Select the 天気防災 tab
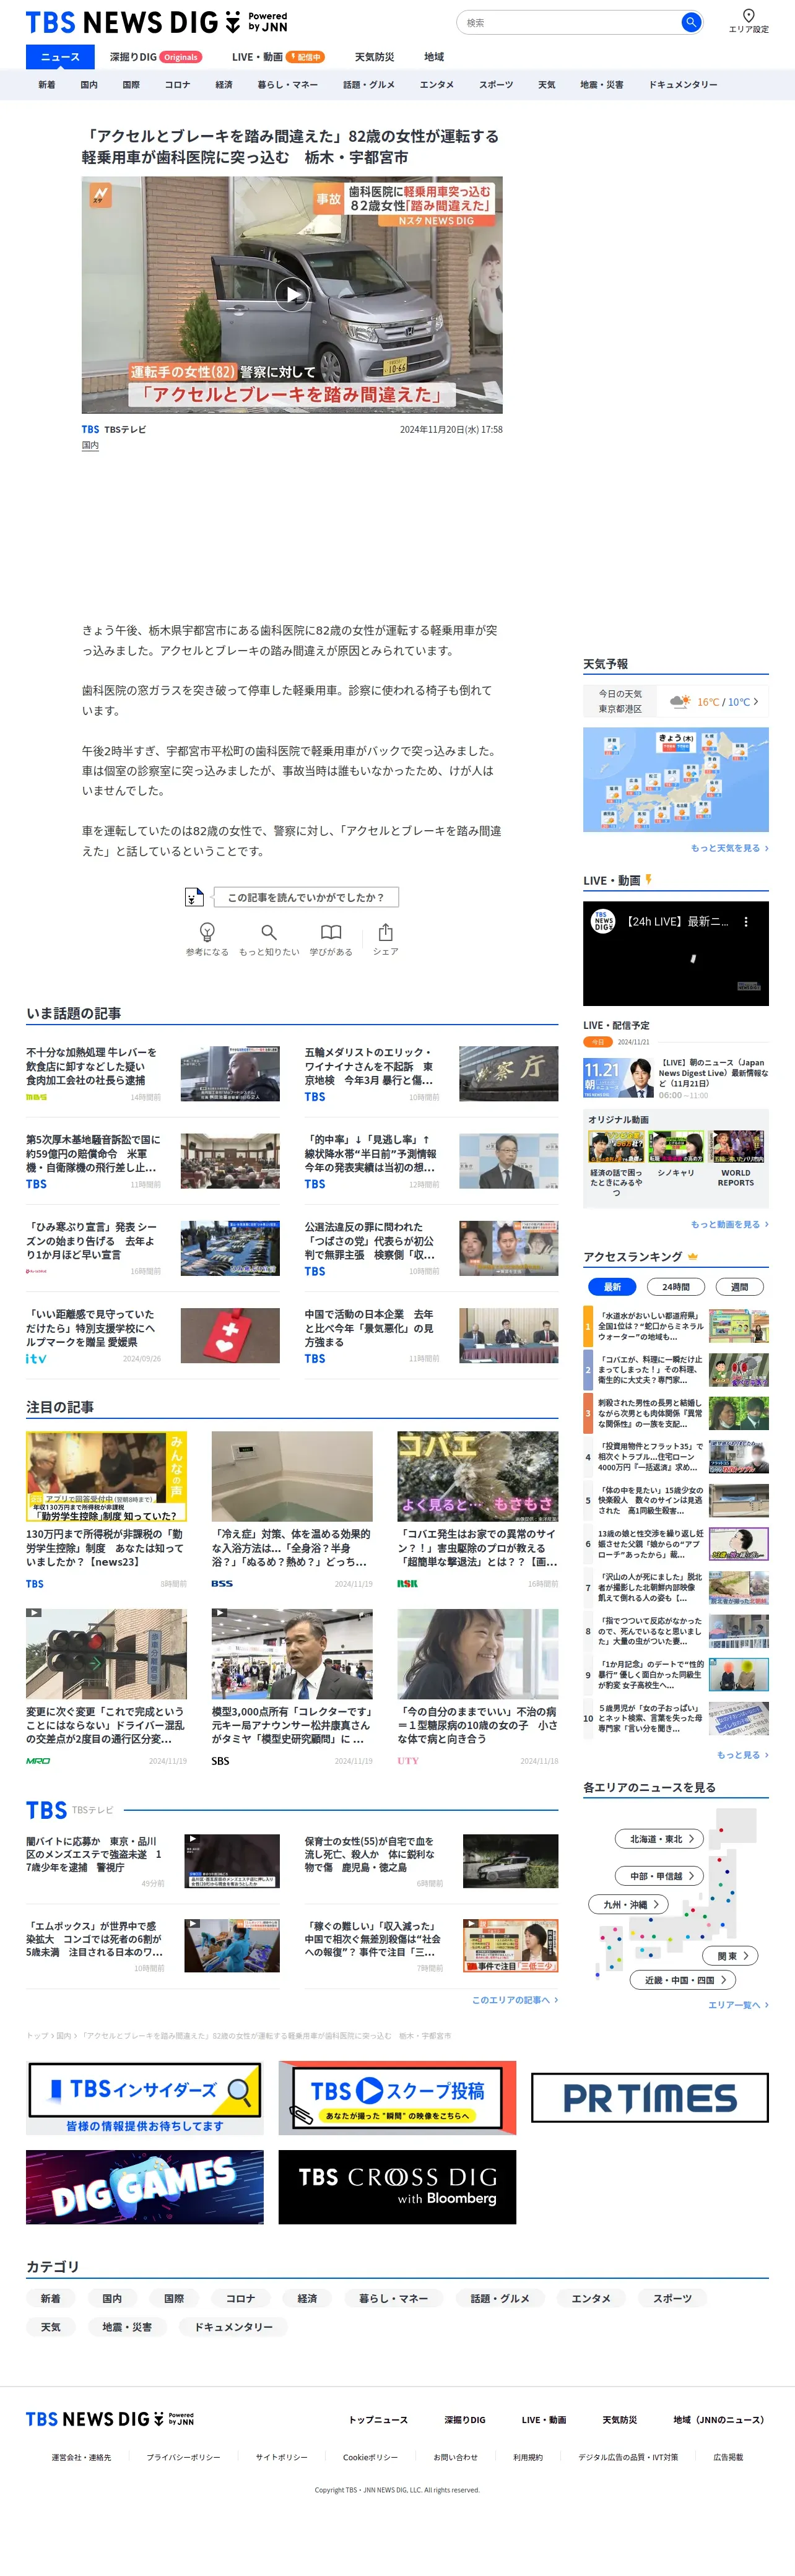Viewport: 795px width, 2576px height. coord(374,57)
